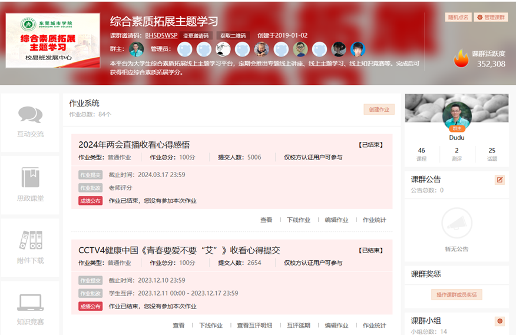Image resolution: width=516 pixels, height=335 pixels.
Task: Open the 知识竞赛 laptop icon
Action: pyautogui.click(x=30, y=302)
